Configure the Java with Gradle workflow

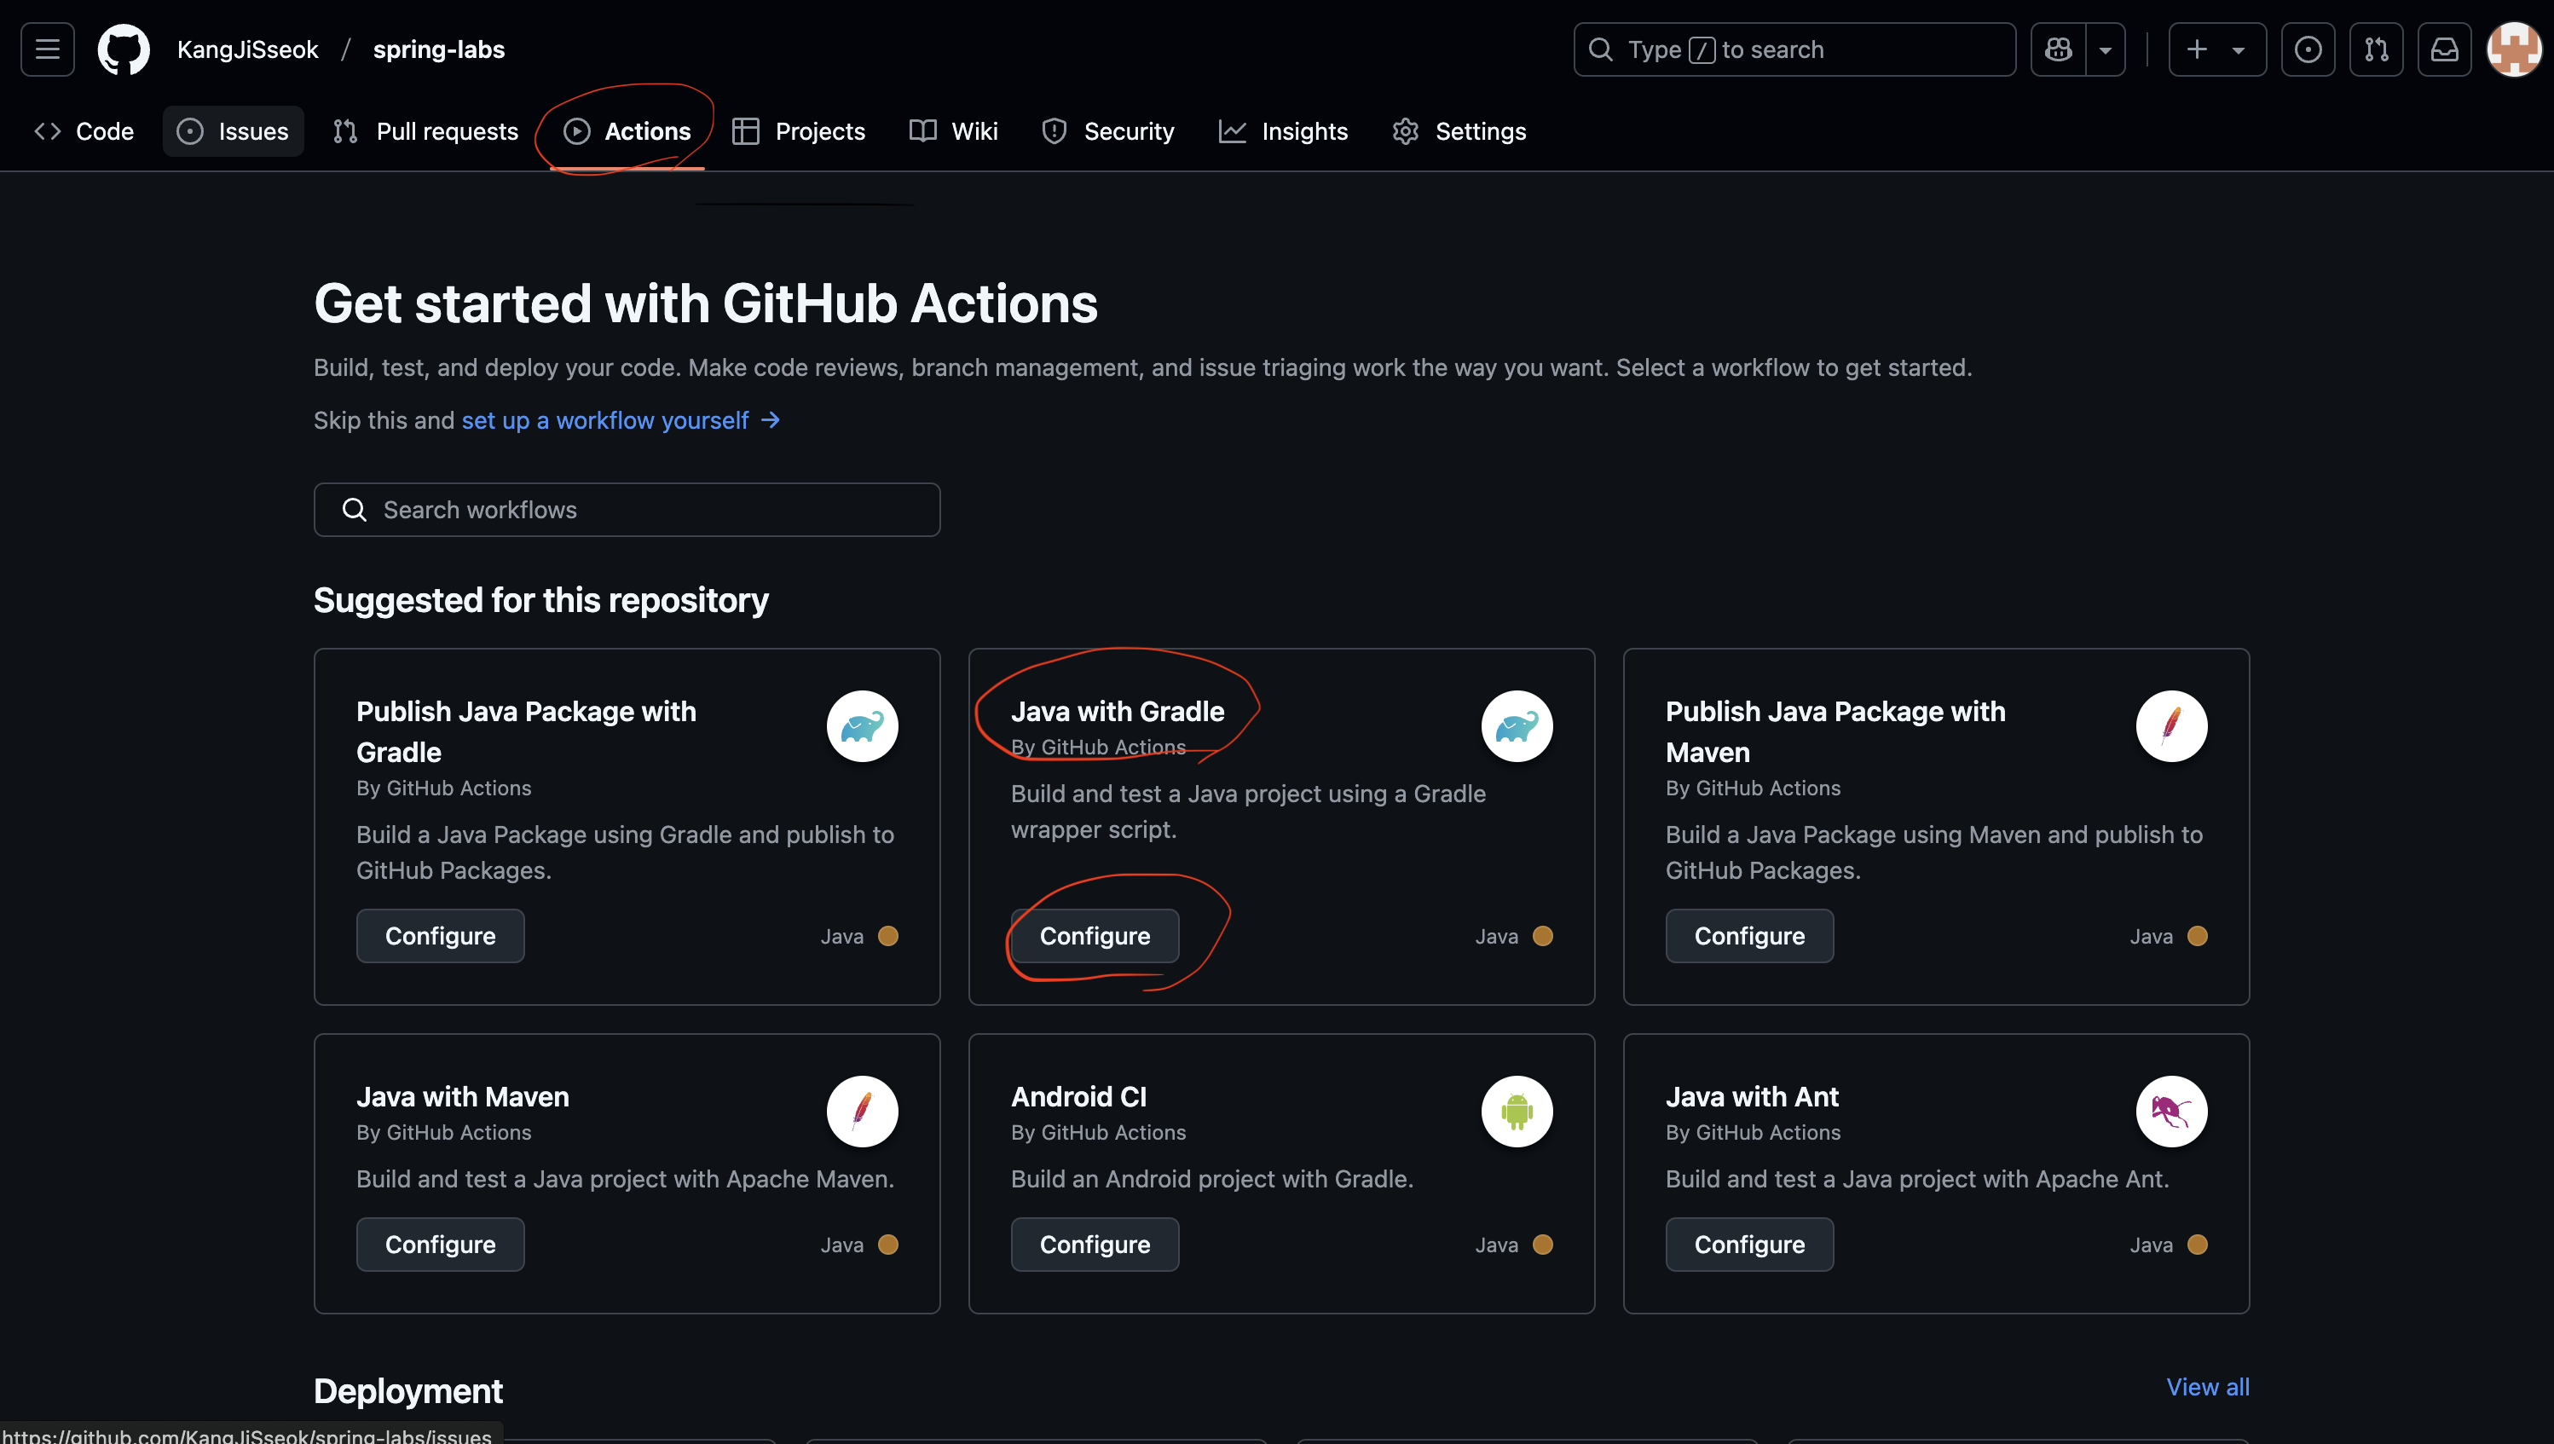coord(1094,935)
